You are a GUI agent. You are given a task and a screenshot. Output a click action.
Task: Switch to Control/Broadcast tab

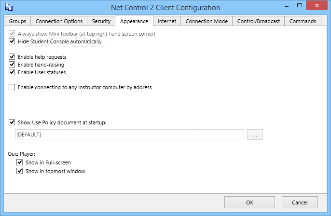tap(259, 21)
